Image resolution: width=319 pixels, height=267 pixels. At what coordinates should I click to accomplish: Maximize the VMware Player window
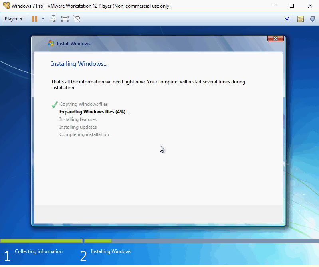click(292, 6)
